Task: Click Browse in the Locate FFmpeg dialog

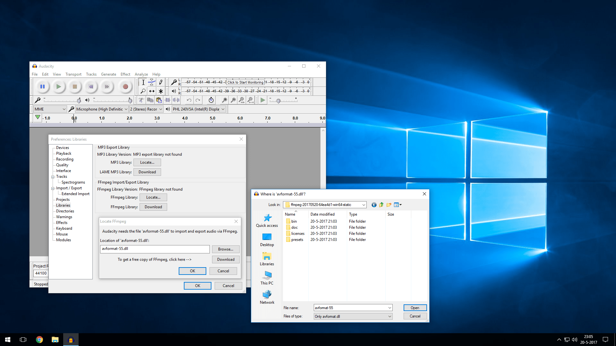Action: [x=225, y=249]
